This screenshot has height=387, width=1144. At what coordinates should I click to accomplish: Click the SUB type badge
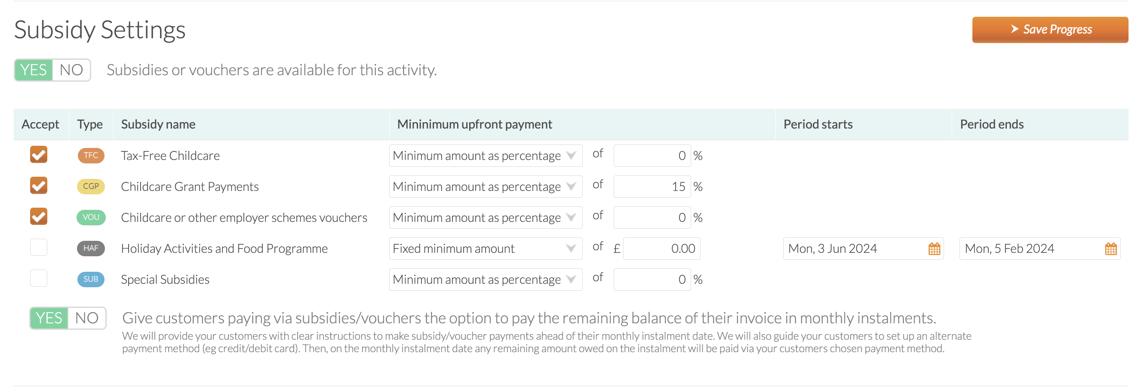[x=91, y=279]
